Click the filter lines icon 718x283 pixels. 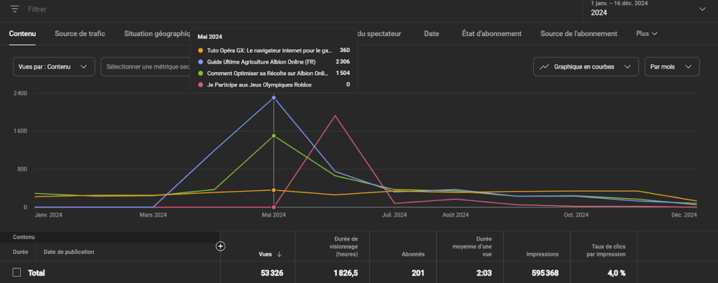(15, 9)
